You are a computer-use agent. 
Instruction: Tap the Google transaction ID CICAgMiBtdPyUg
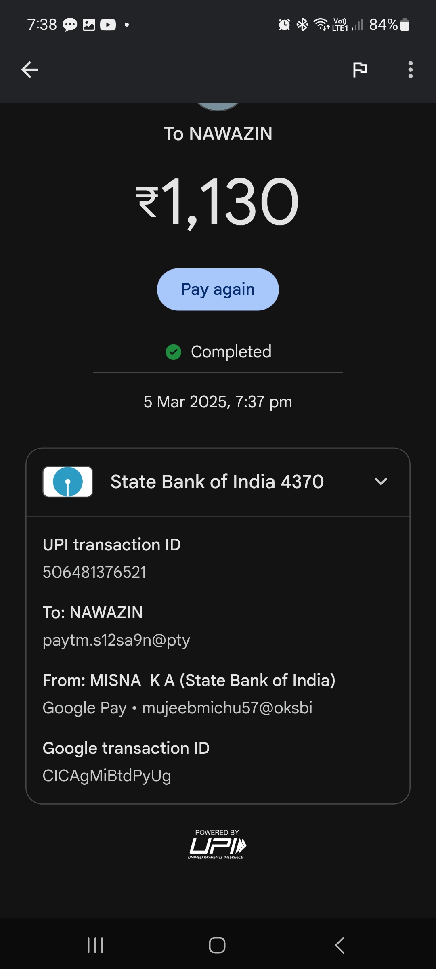click(107, 776)
